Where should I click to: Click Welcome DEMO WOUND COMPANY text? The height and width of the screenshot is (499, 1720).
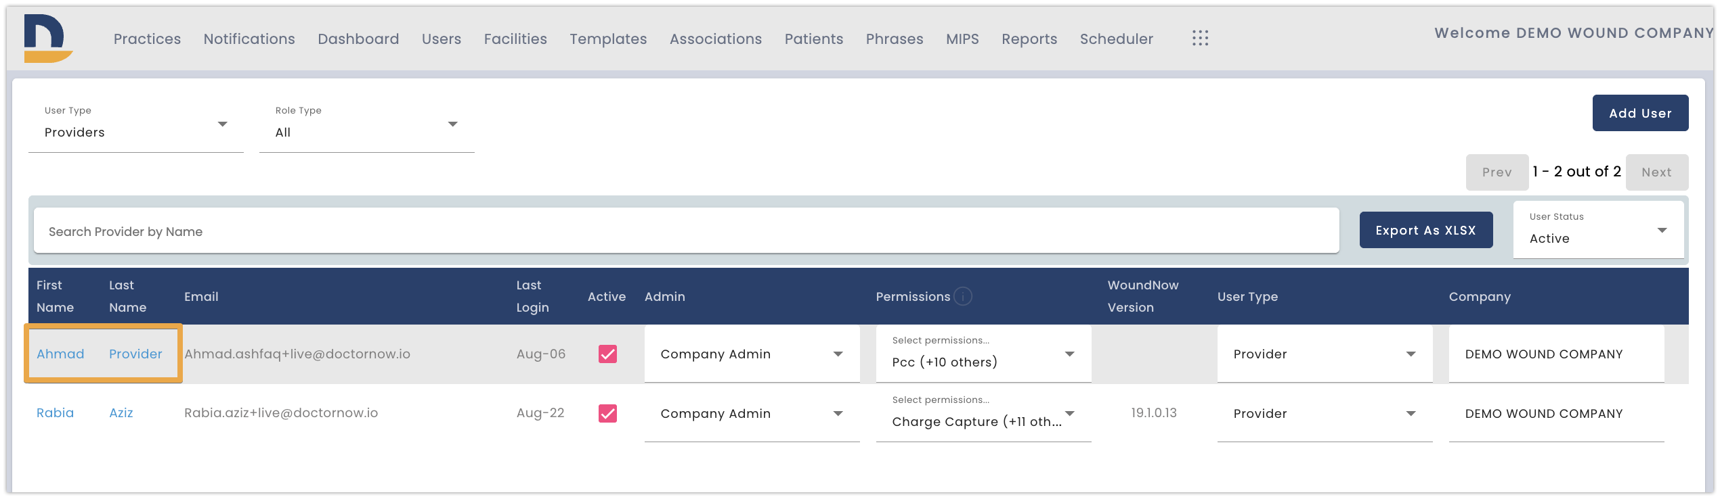pos(1573,32)
